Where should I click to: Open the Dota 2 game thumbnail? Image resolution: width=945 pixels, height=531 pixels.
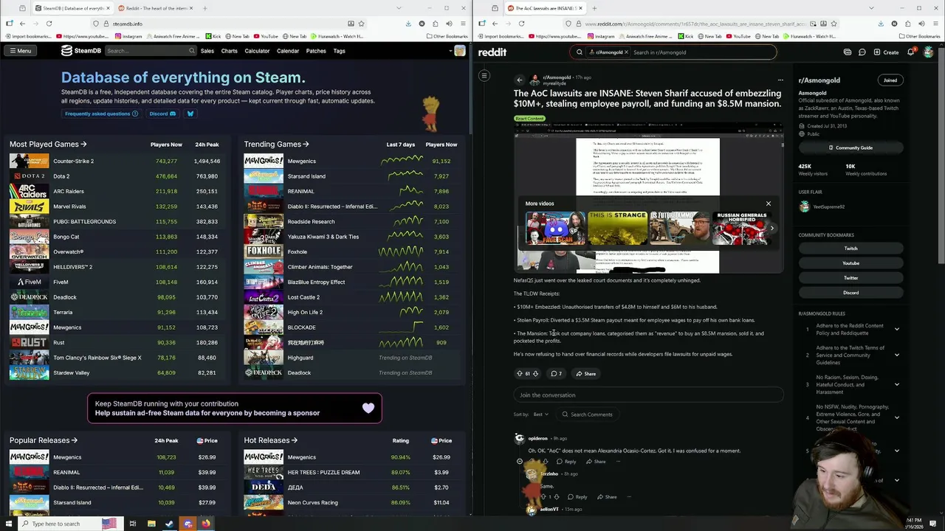(29, 176)
